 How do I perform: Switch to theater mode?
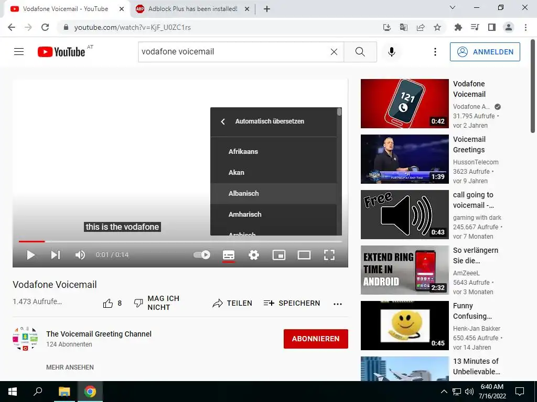(x=304, y=255)
